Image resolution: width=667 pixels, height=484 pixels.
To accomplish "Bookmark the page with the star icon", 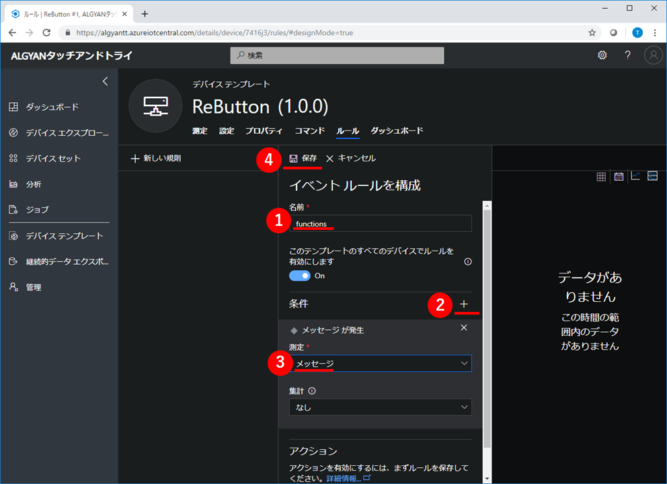I will [592, 33].
